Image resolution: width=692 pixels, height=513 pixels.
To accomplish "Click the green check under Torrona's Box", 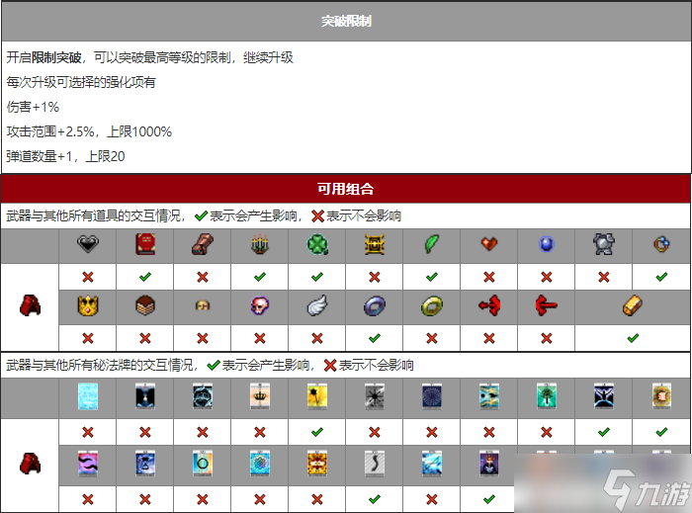I will [x=633, y=338].
